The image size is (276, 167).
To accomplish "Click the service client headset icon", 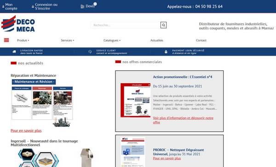I will [90, 52].
